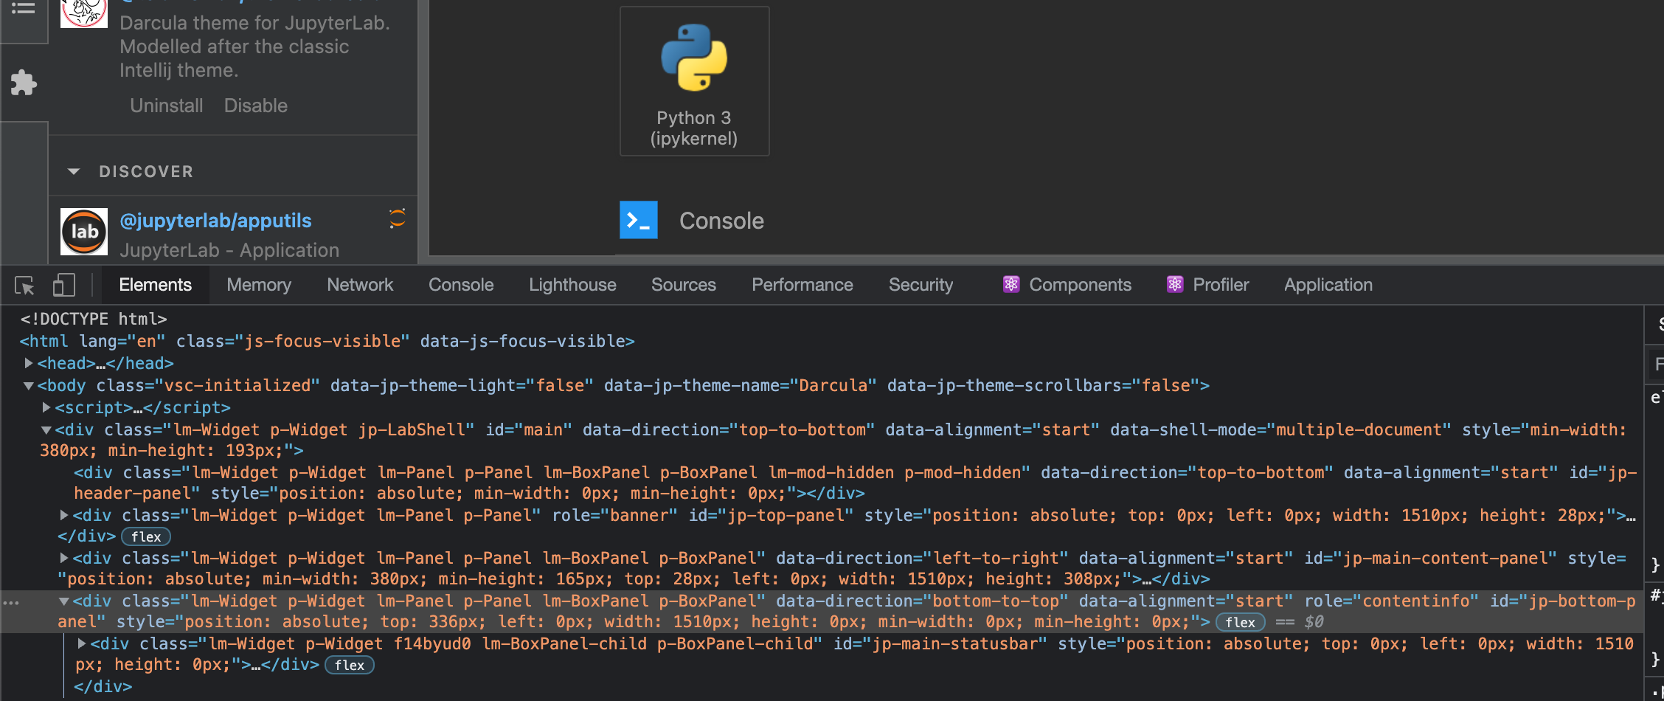Select the jp-header-panel div line
The width and height of the screenshot is (1664, 701).
[x=856, y=483]
